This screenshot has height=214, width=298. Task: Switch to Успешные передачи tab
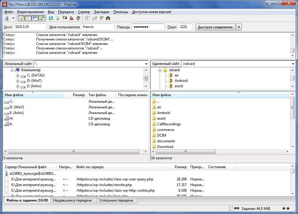pos(117,200)
